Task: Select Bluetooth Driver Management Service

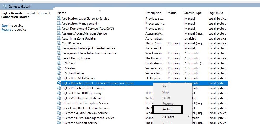Action: pos(88,118)
